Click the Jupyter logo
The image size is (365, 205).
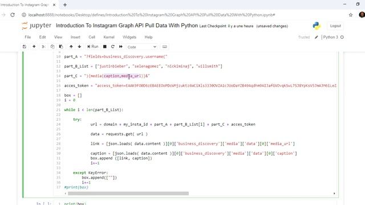[x=36, y=26]
